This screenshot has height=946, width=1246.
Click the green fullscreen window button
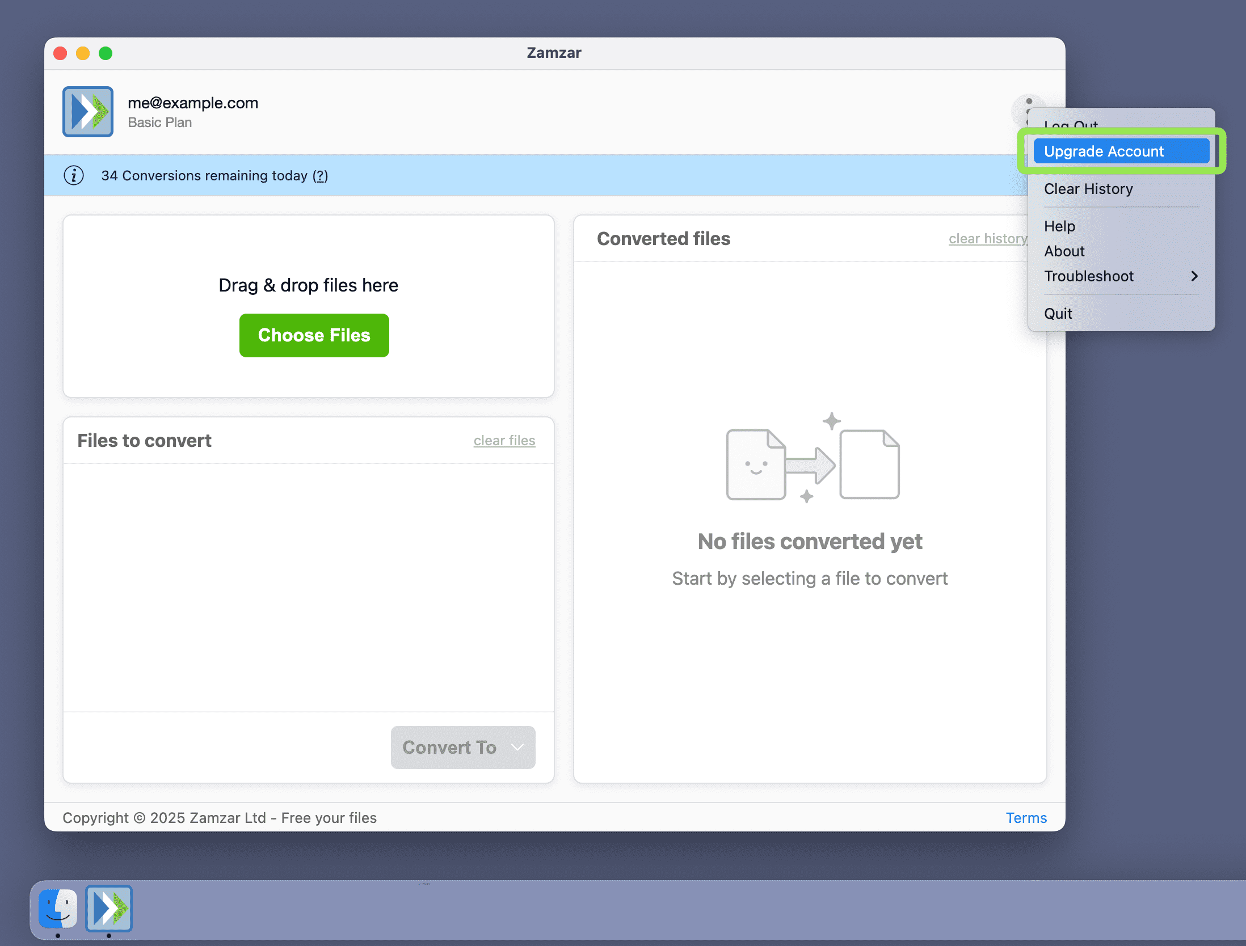[106, 53]
